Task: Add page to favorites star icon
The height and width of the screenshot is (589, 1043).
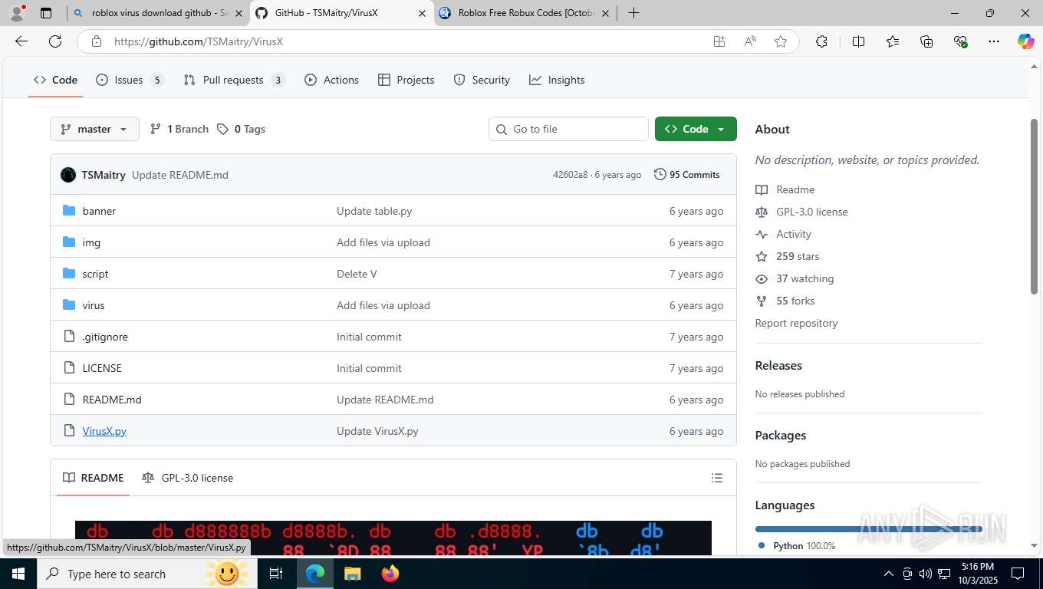Action: pos(781,41)
